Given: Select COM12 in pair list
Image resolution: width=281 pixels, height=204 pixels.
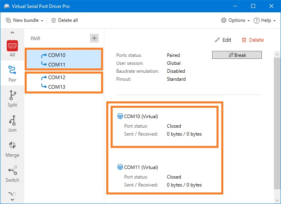Looking at the screenshot, I should click(57, 78).
